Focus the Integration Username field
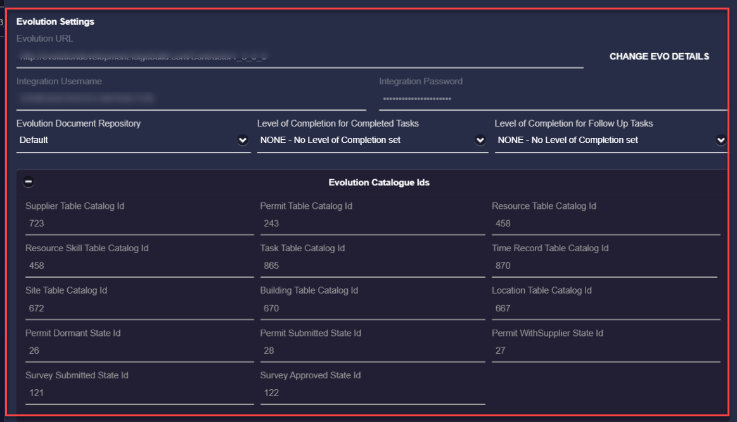737x422 pixels. coord(190,99)
